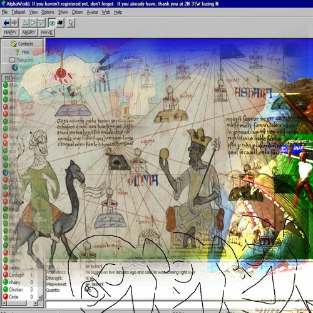Select the look-up triangle icon
This screenshot has height=313, width=313.
tap(25, 23)
